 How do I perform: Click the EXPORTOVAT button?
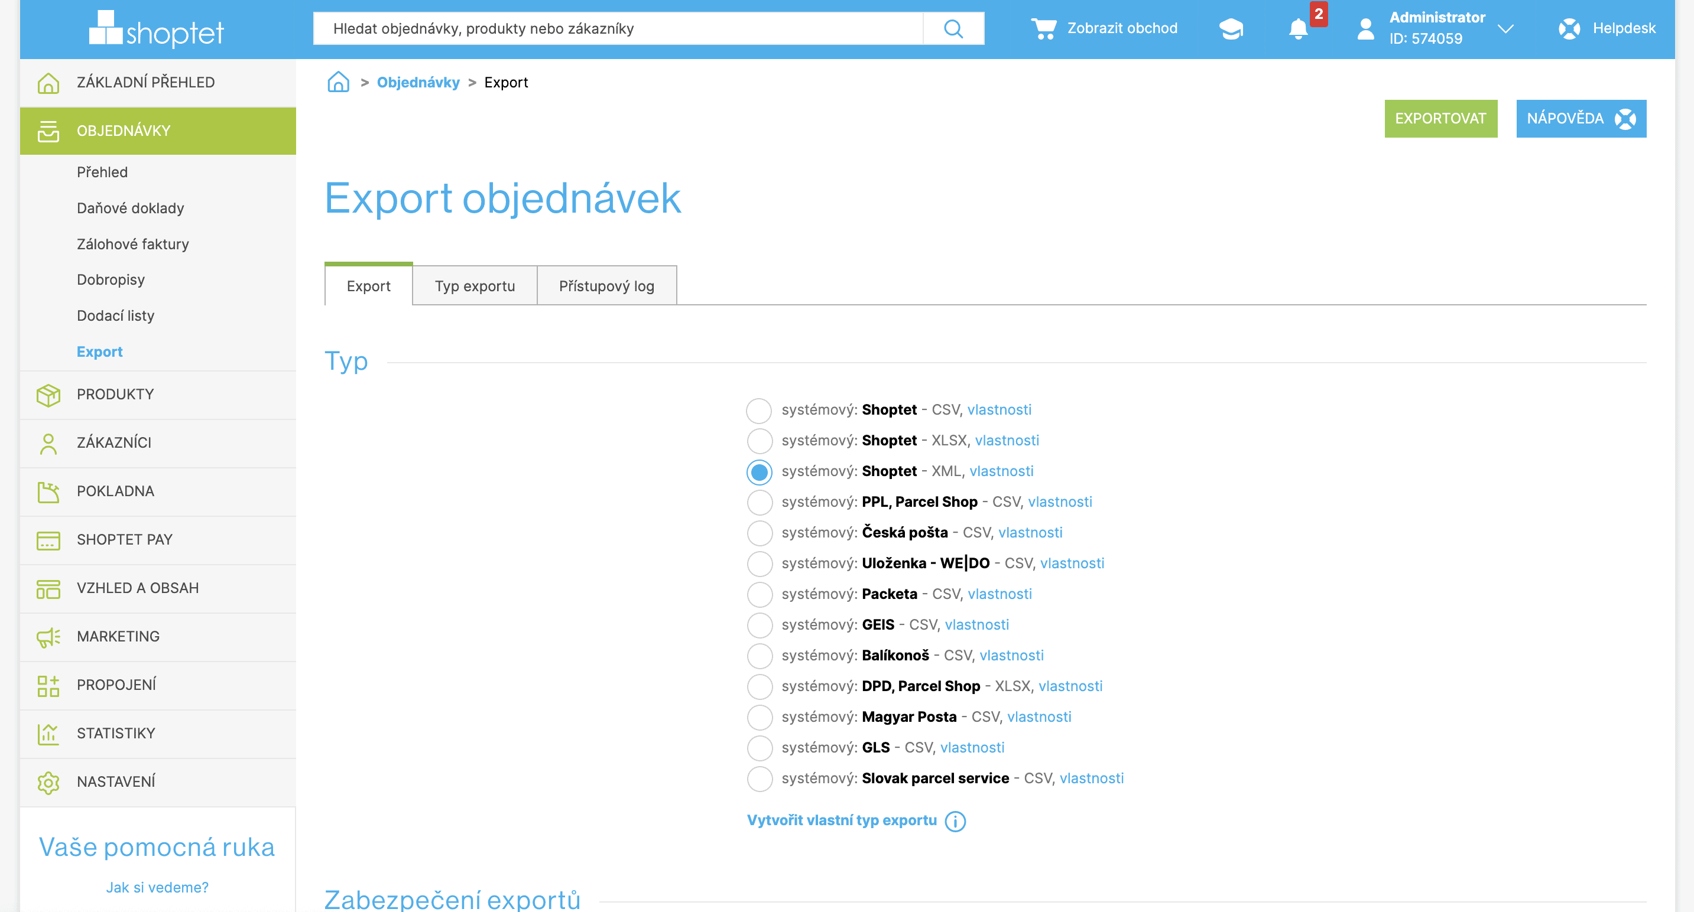[1440, 118]
